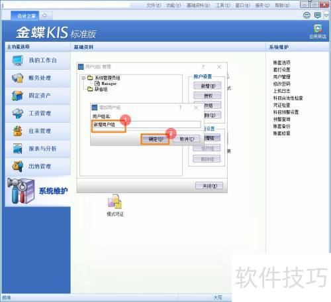Screen dimensions: 331x302
Task: Open 我的工作台 in the main function sidebar
Action: click(38, 60)
